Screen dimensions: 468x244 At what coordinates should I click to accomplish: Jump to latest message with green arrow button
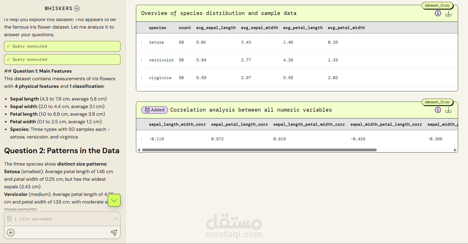(114, 200)
